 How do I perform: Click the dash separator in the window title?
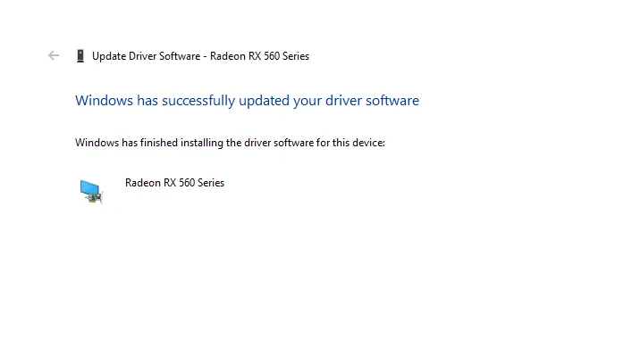(205, 56)
